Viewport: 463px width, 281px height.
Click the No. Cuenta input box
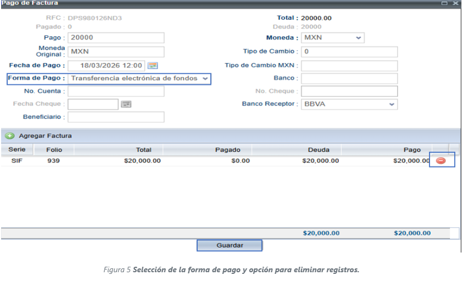click(116, 91)
